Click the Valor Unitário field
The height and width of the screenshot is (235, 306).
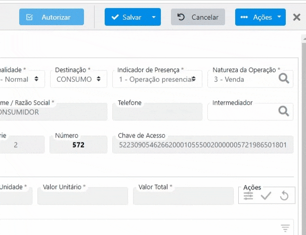(83, 196)
